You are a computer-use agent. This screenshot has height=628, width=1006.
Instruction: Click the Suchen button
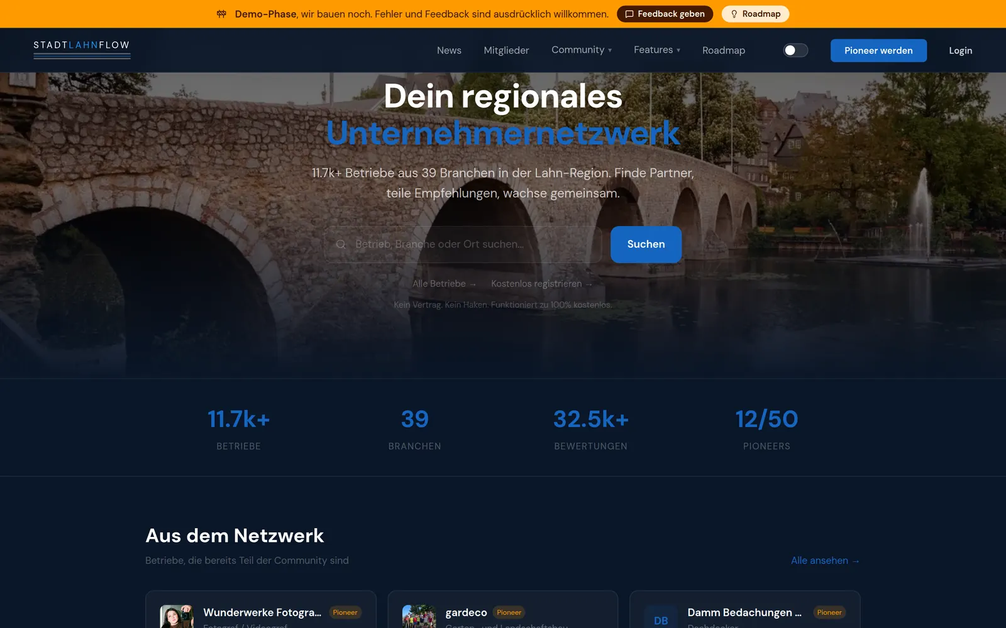pos(646,244)
